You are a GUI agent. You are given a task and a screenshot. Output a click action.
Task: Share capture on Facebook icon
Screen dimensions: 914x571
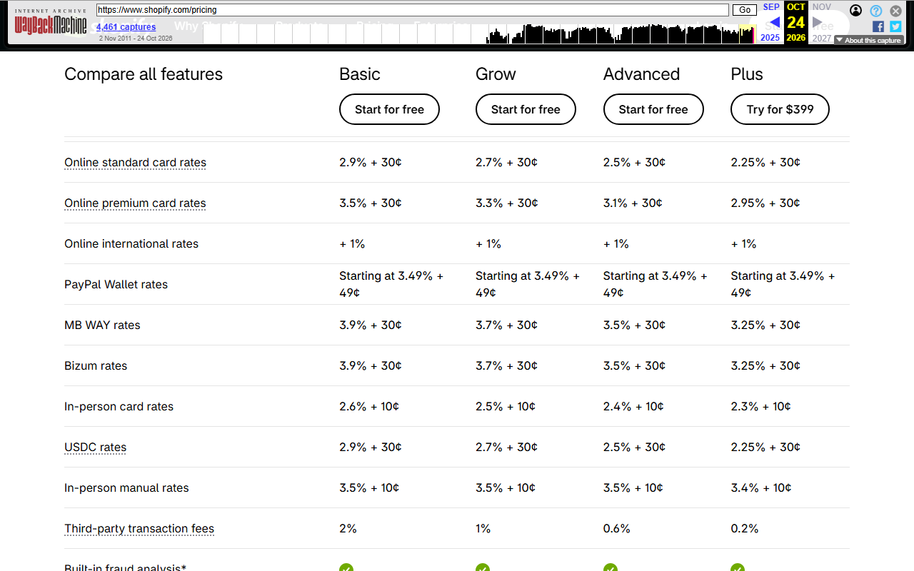pos(878,26)
